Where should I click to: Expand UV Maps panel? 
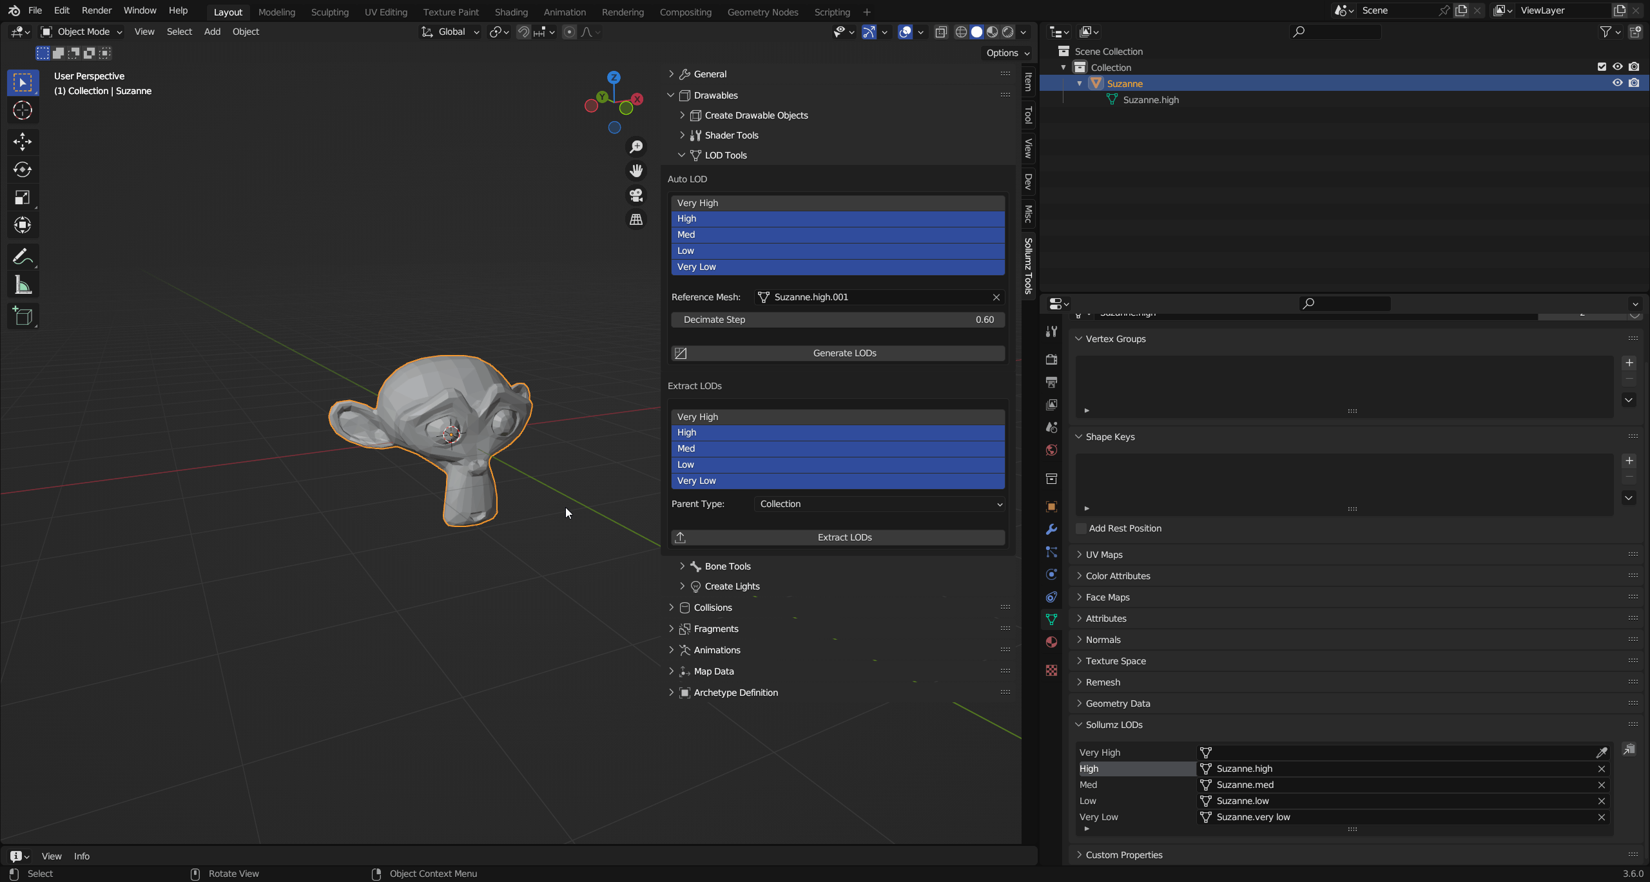1079,555
